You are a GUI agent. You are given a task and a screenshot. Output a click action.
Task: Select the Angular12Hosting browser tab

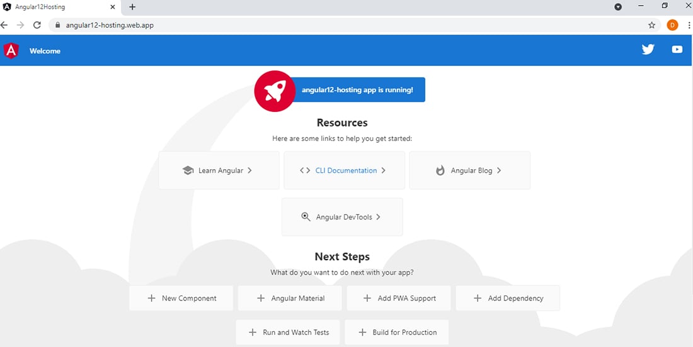60,8
